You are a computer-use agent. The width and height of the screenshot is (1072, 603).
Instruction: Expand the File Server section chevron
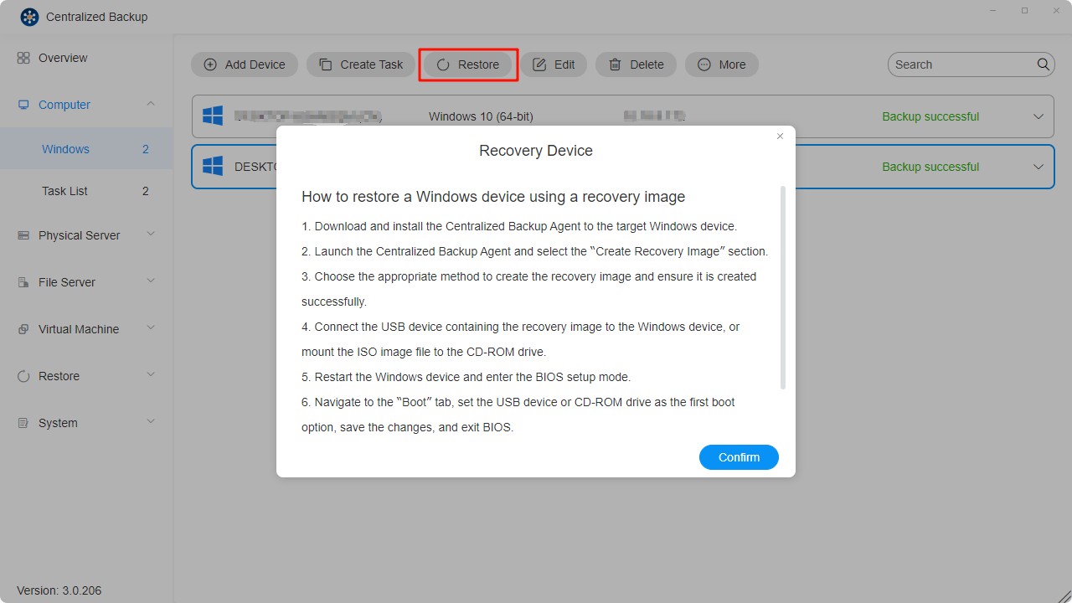(151, 281)
